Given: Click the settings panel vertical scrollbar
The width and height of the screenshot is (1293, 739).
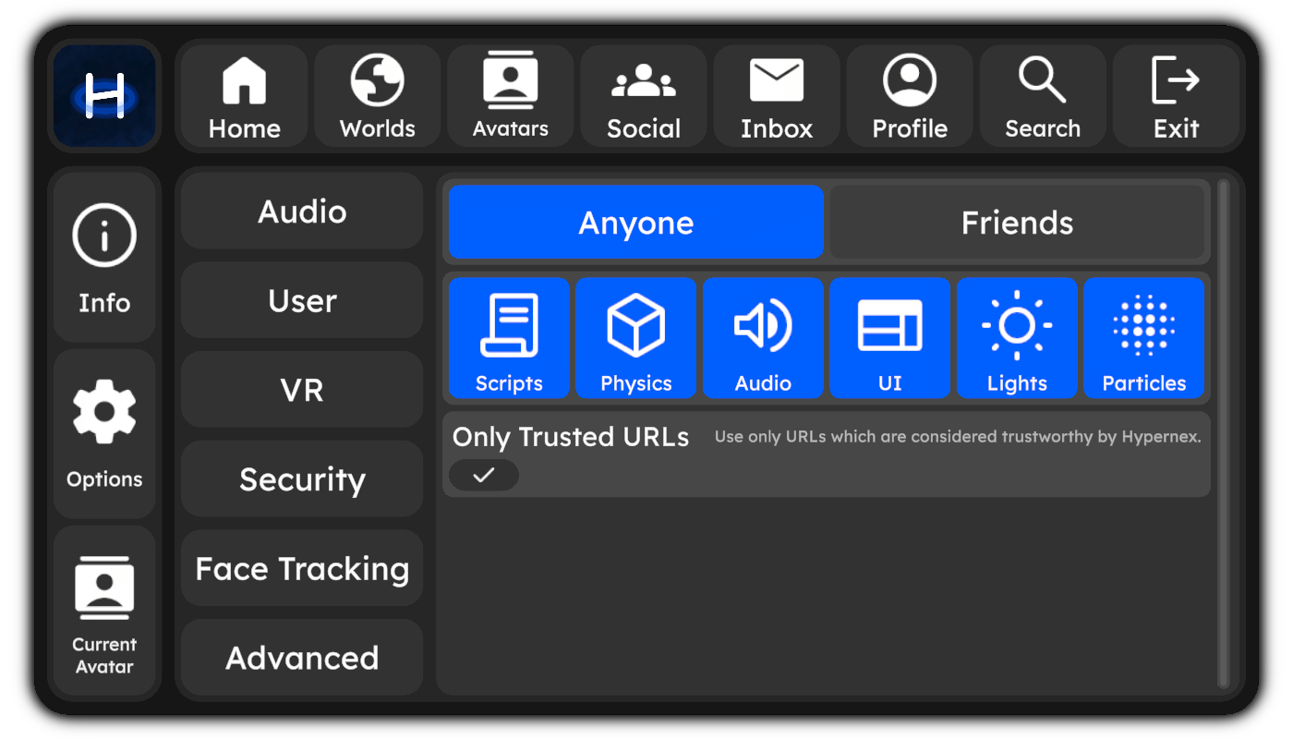Looking at the screenshot, I should coord(1223,434).
